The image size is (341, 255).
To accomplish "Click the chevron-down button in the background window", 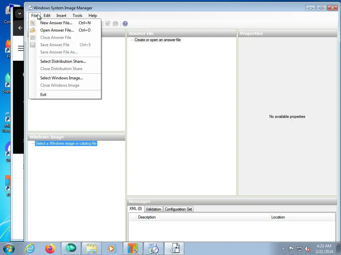I will [20, 14].
